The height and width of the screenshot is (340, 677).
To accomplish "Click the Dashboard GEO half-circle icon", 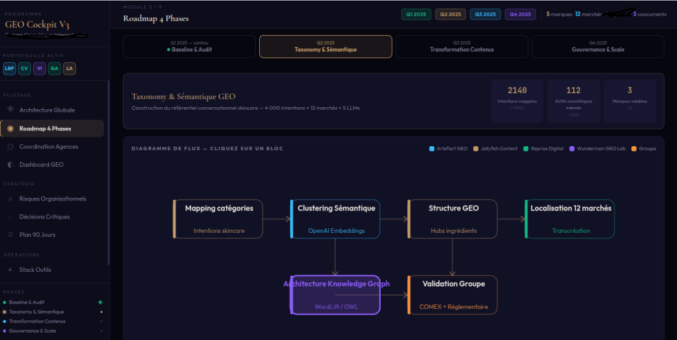I will pos(10,164).
